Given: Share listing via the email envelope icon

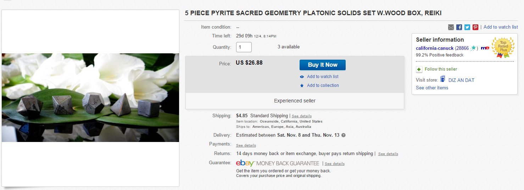Looking at the screenshot, I should coord(451,27).
